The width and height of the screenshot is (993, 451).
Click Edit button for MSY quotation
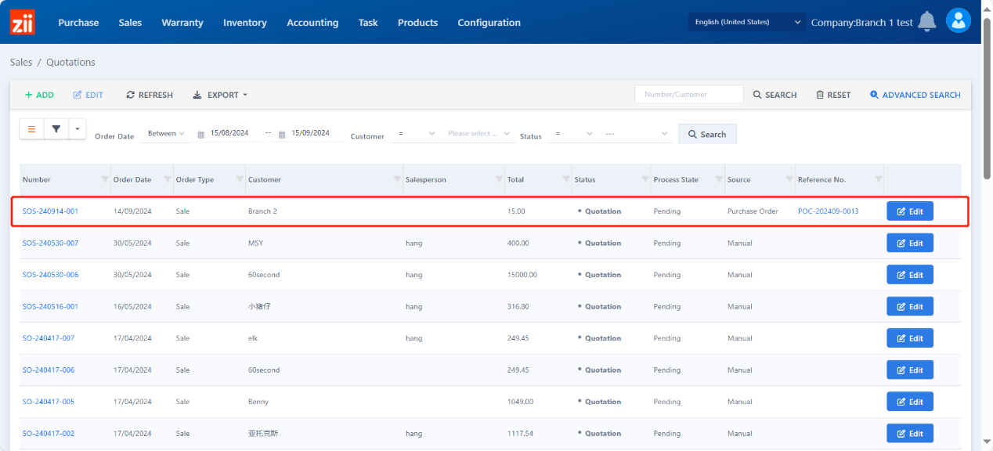(x=909, y=244)
